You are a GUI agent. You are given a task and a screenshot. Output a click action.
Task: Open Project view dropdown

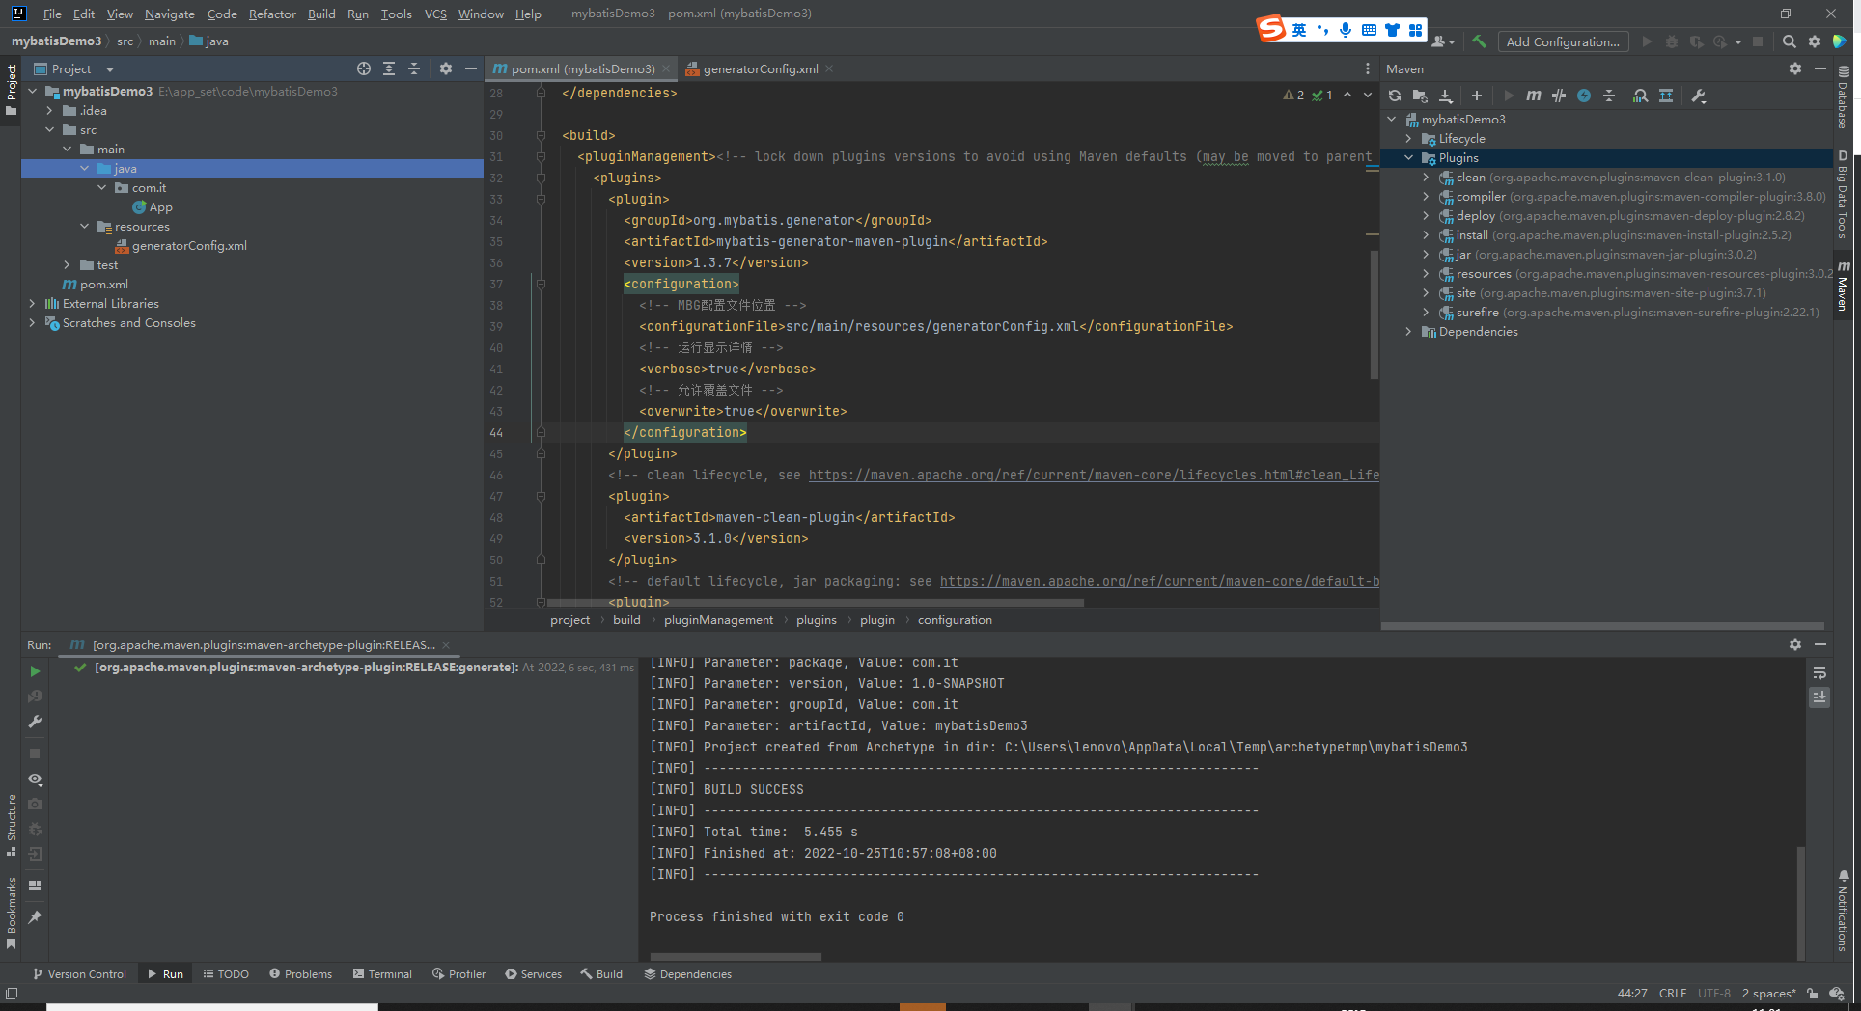109,69
